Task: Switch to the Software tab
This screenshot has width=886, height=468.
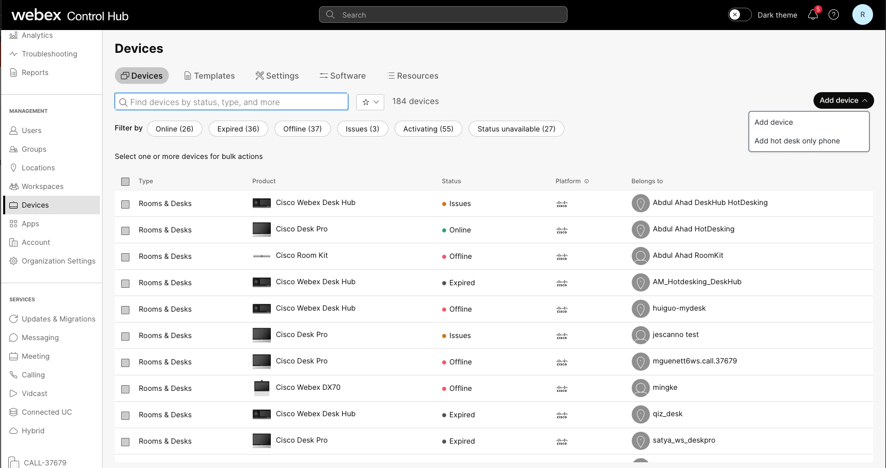Action: click(x=342, y=76)
